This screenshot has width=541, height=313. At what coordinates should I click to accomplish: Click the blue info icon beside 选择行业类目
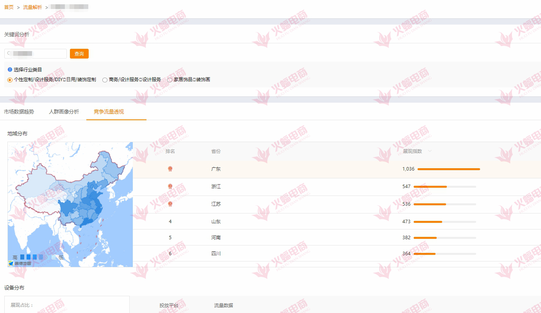point(10,69)
